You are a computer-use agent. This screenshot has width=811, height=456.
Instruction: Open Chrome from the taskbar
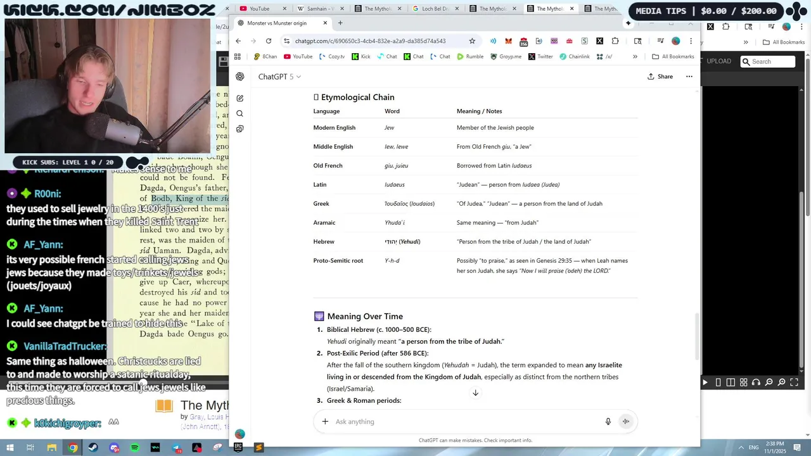pyautogui.click(x=73, y=448)
